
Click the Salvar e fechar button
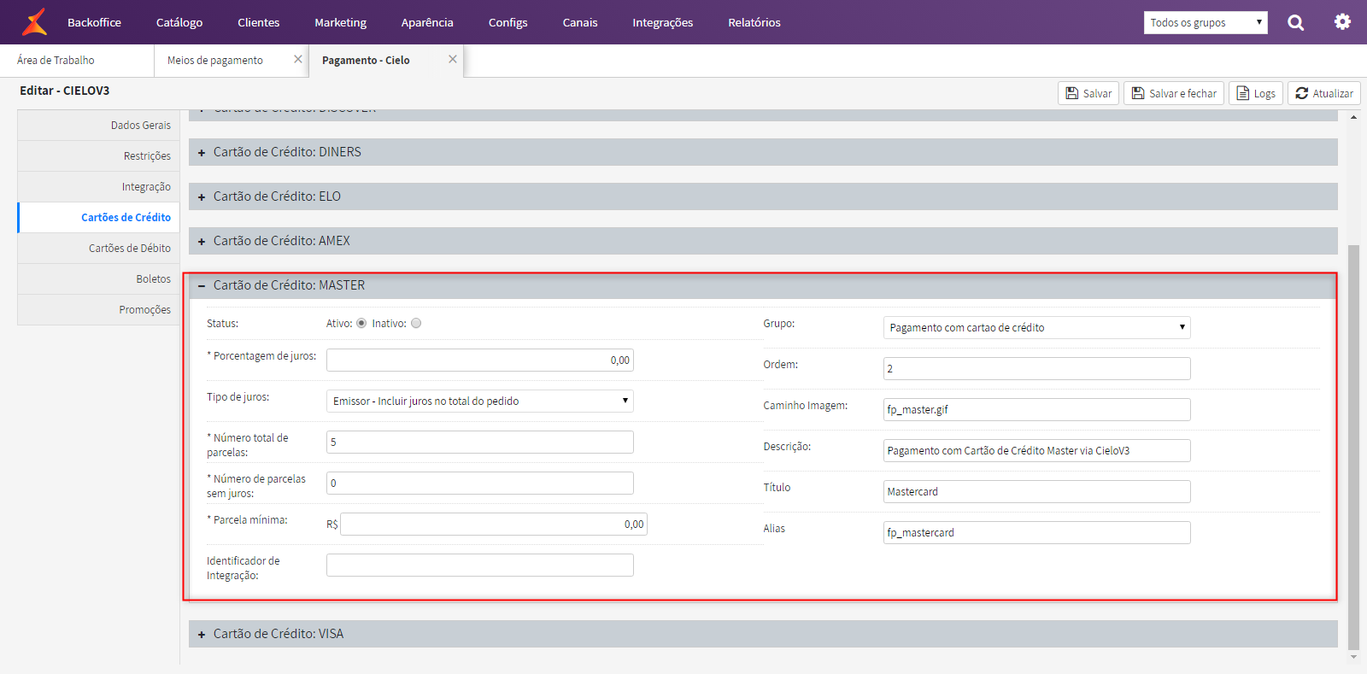1174,93
